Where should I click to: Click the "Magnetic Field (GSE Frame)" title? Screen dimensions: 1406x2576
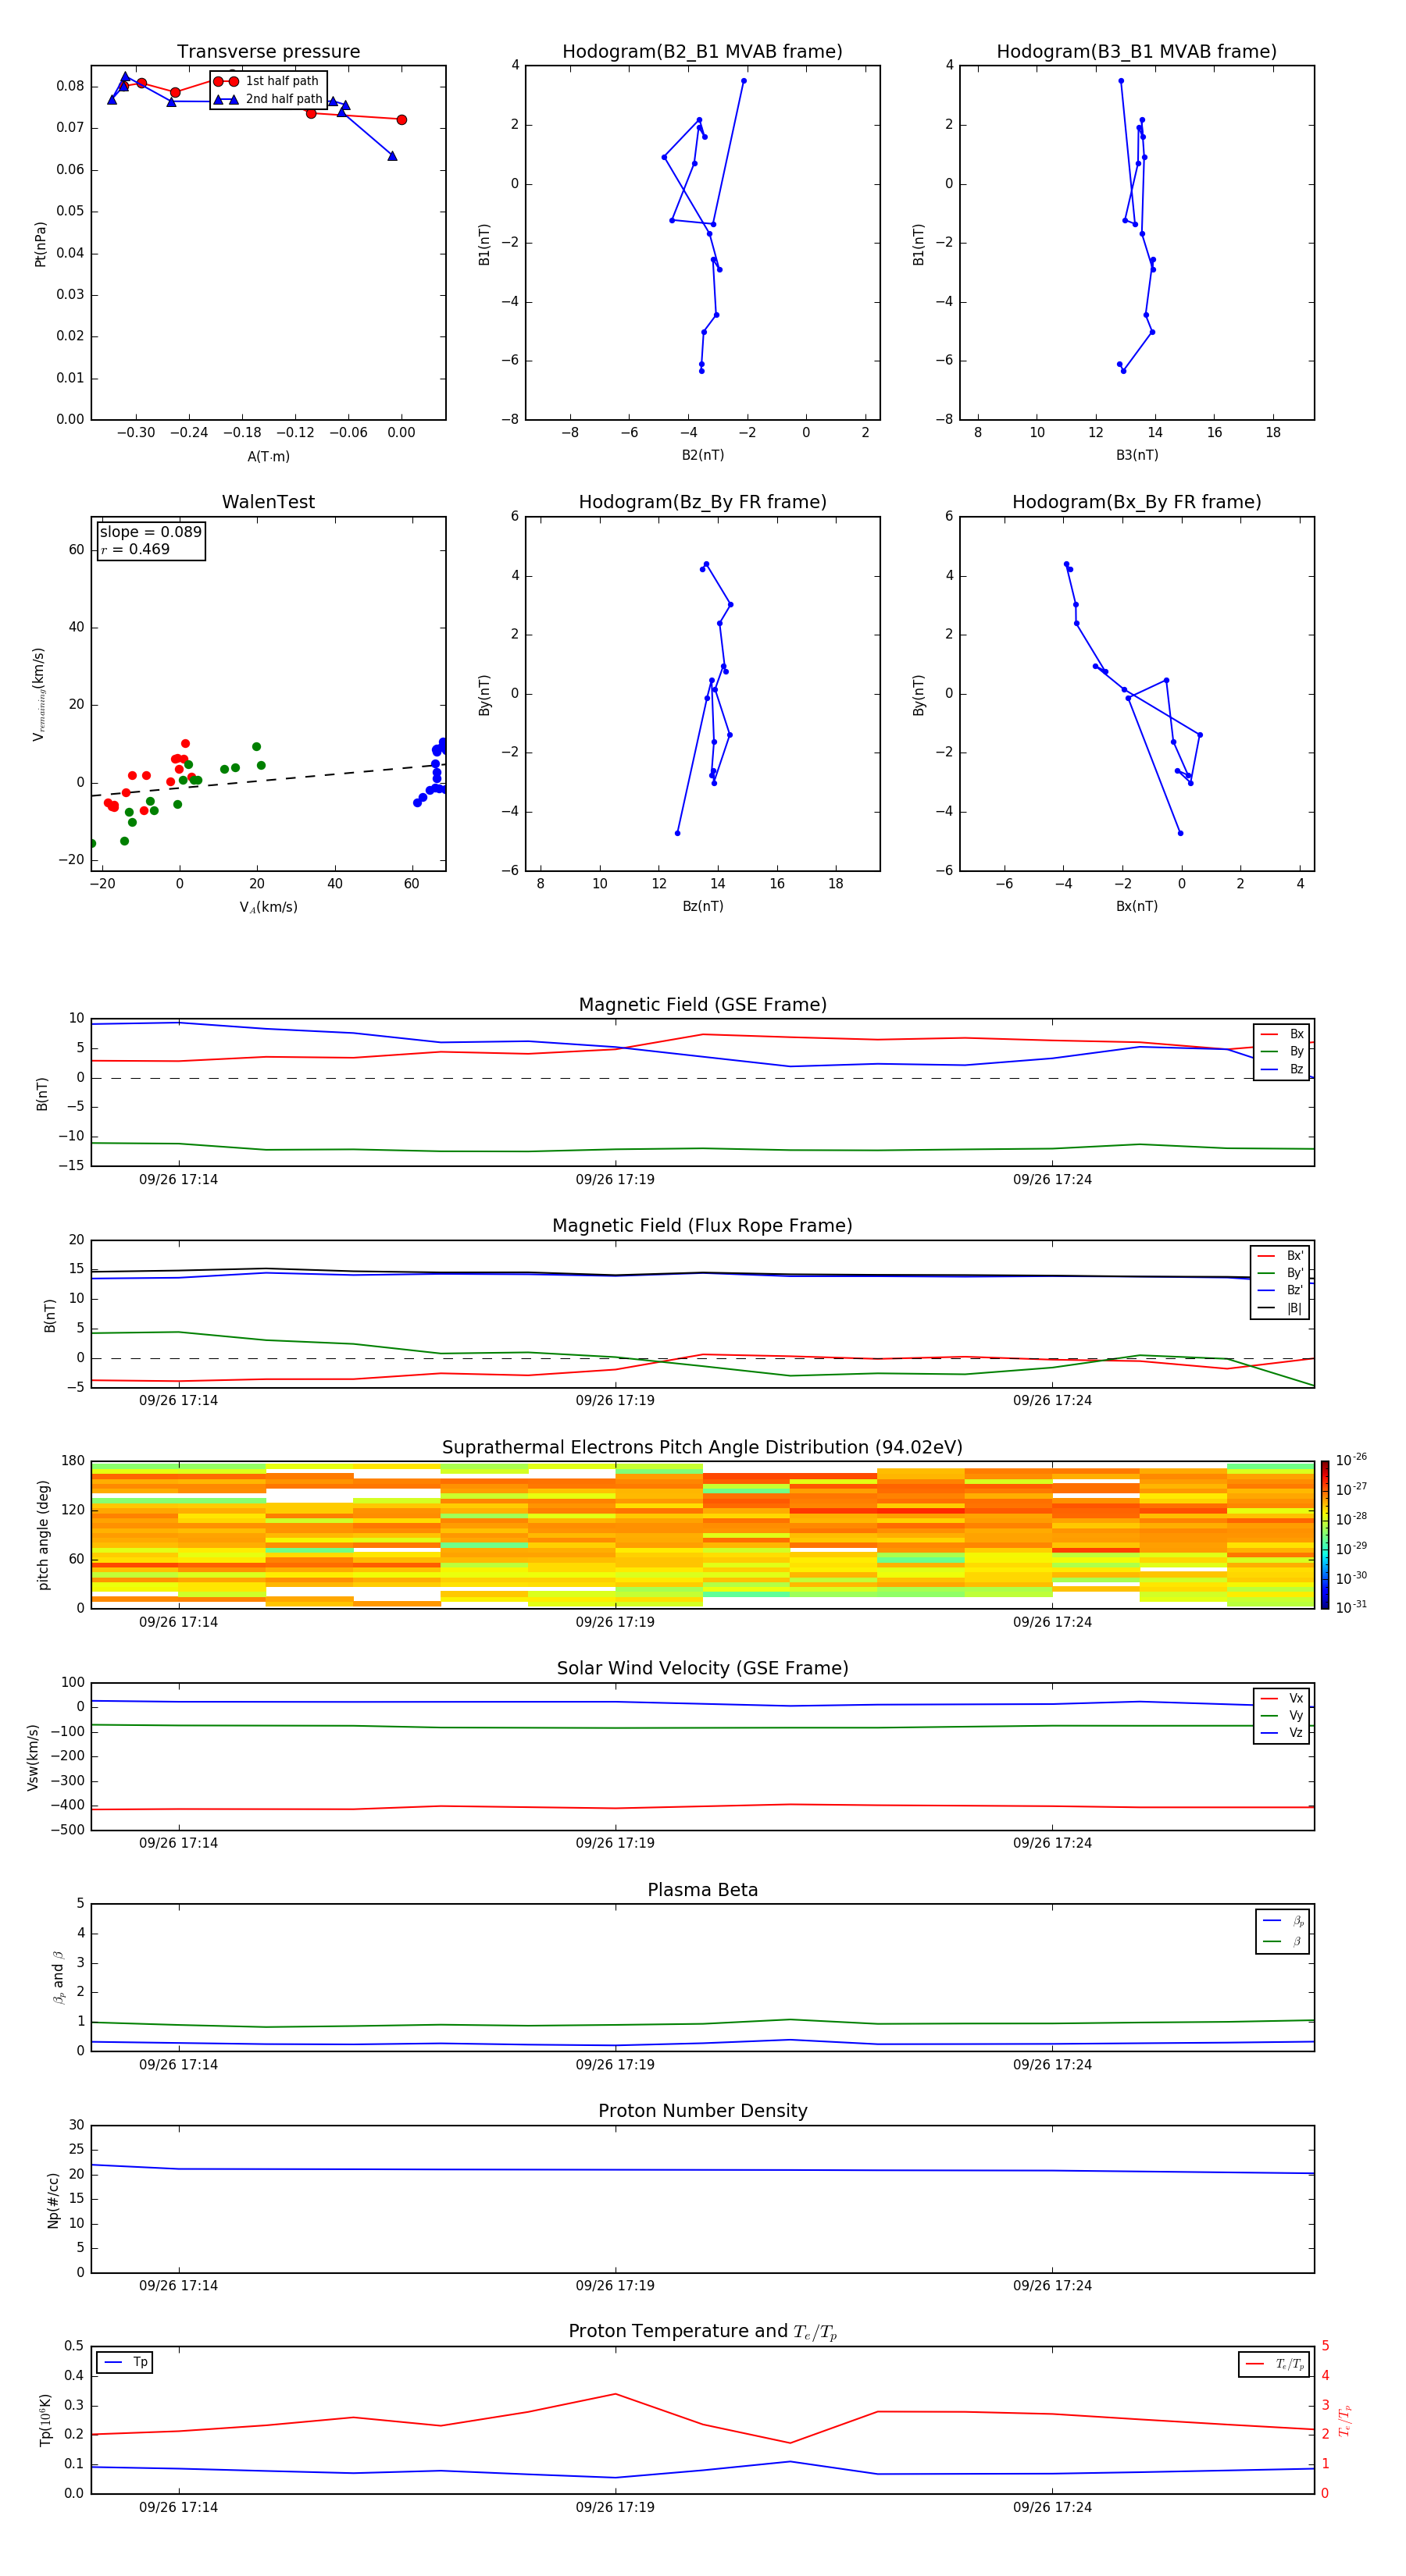[702, 1005]
